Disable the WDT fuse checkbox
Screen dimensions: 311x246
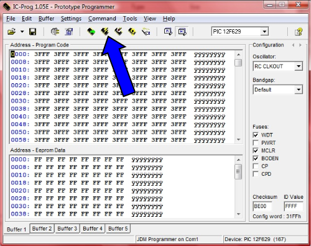coord(256,135)
